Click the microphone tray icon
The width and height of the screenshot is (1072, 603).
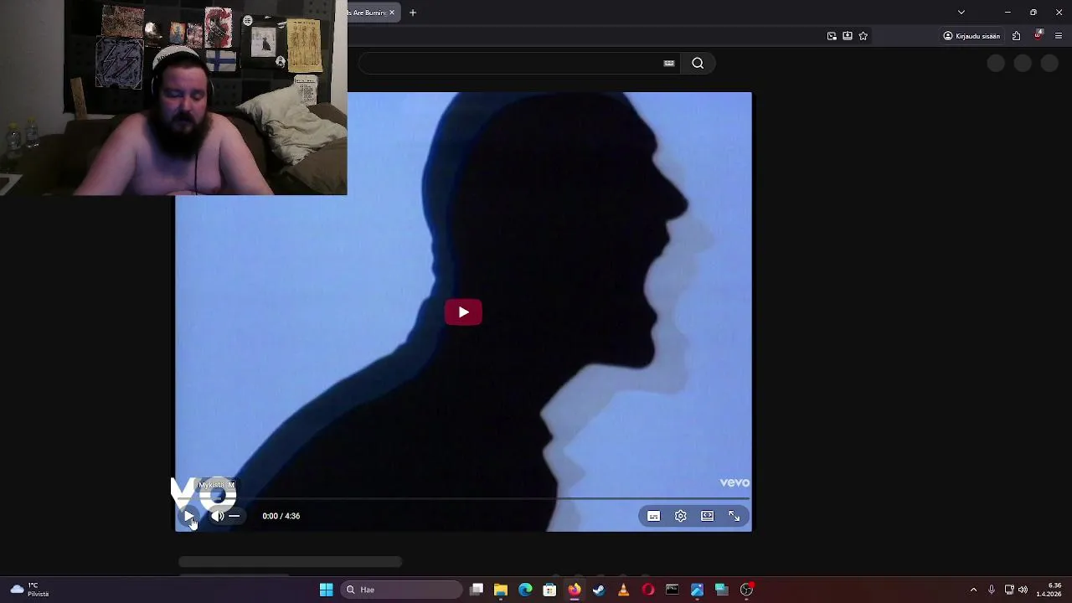coord(992,590)
